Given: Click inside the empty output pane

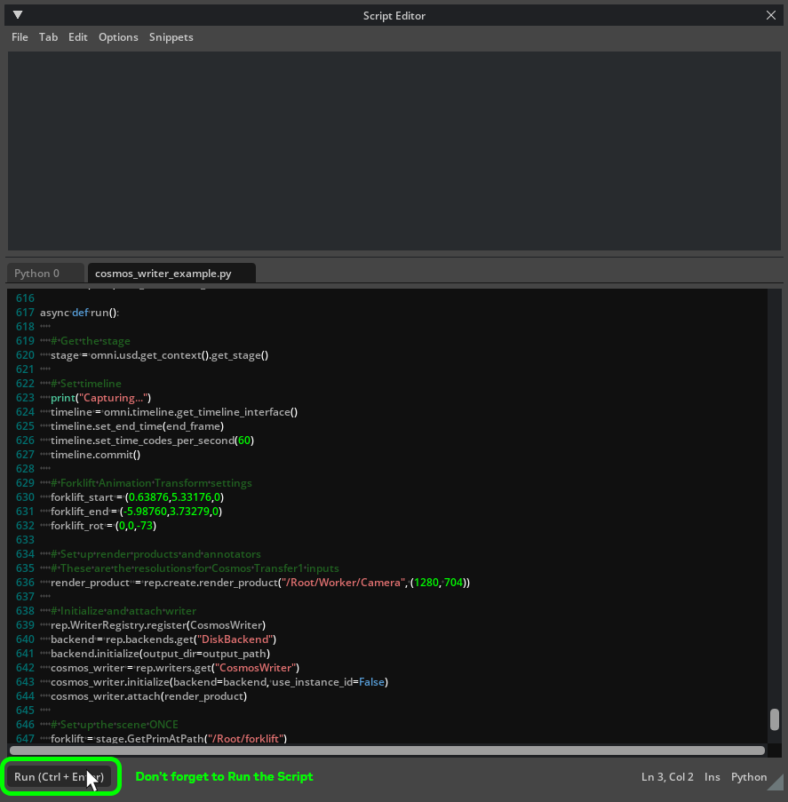Looking at the screenshot, I should pyautogui.click(x=394, y=151).
